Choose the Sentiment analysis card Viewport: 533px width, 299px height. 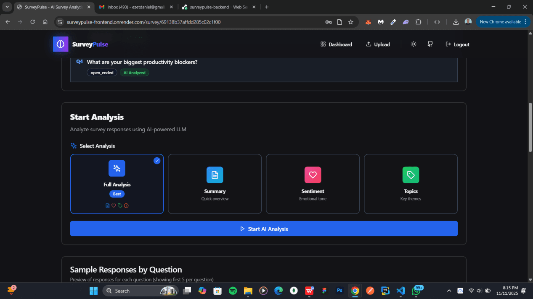tap(313, 184)
